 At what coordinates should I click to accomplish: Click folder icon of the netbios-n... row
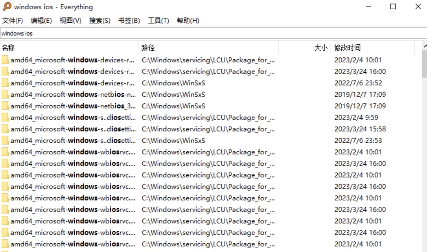click(x=5, y=95)
